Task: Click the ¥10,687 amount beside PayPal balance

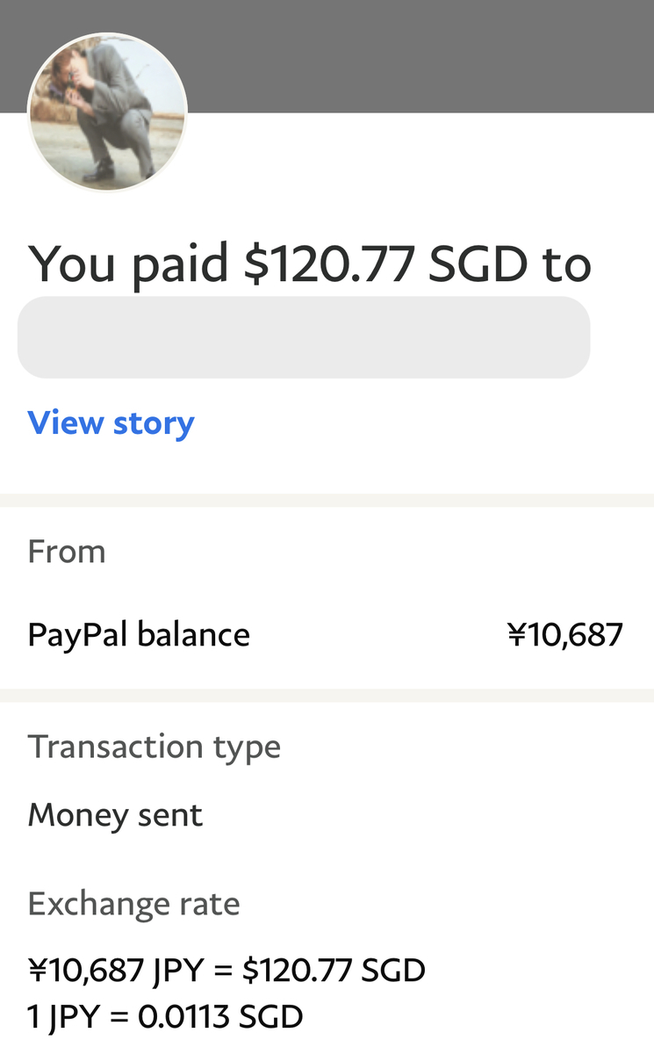Action: 565,634
